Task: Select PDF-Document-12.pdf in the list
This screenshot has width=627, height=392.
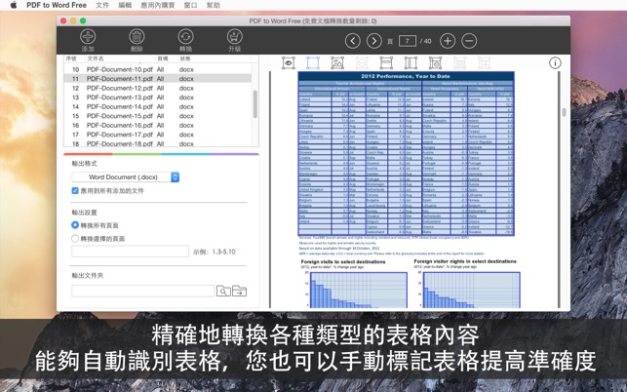Action: point(158,88)
